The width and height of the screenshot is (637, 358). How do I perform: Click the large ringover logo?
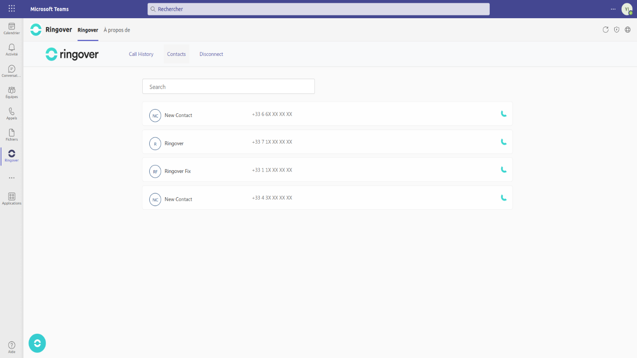72,54
